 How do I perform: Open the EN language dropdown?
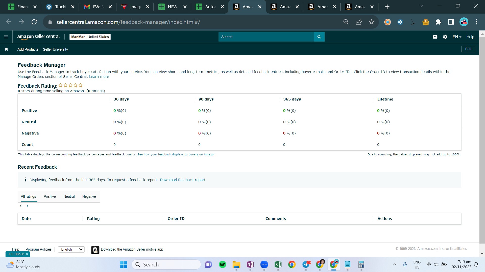(457, 37)
